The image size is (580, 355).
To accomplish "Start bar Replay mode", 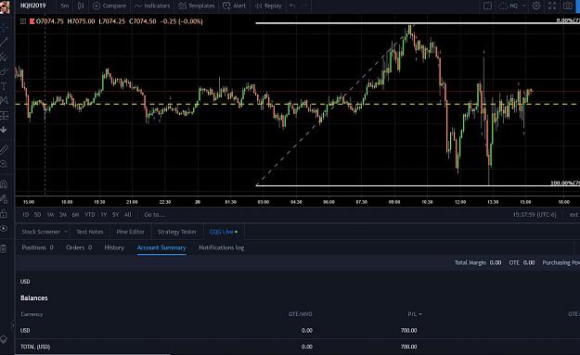I will (x=268, y=6).
